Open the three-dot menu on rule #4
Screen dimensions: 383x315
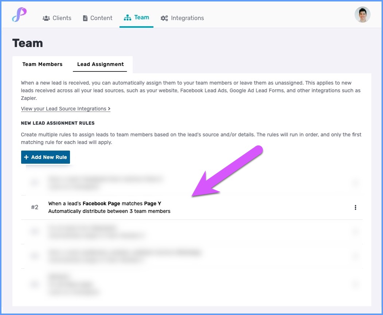(355, 256)
